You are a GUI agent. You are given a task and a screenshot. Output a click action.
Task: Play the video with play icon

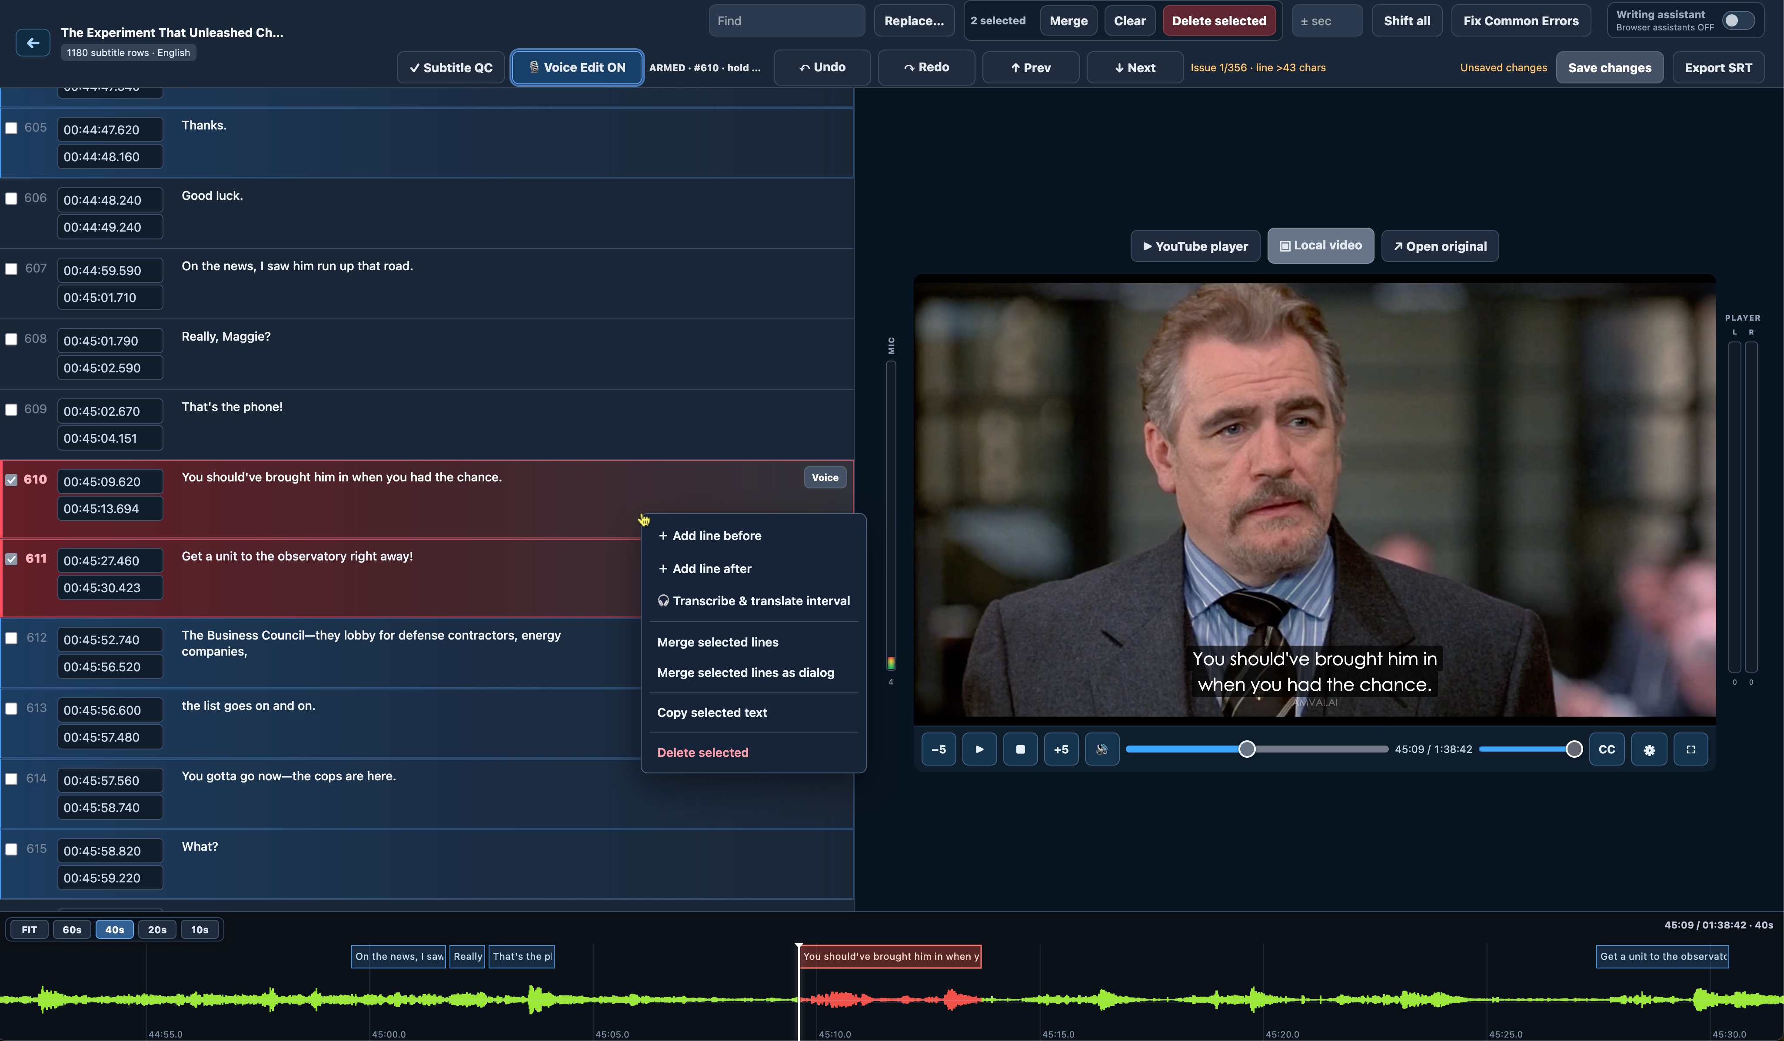(x=979, y=749)
